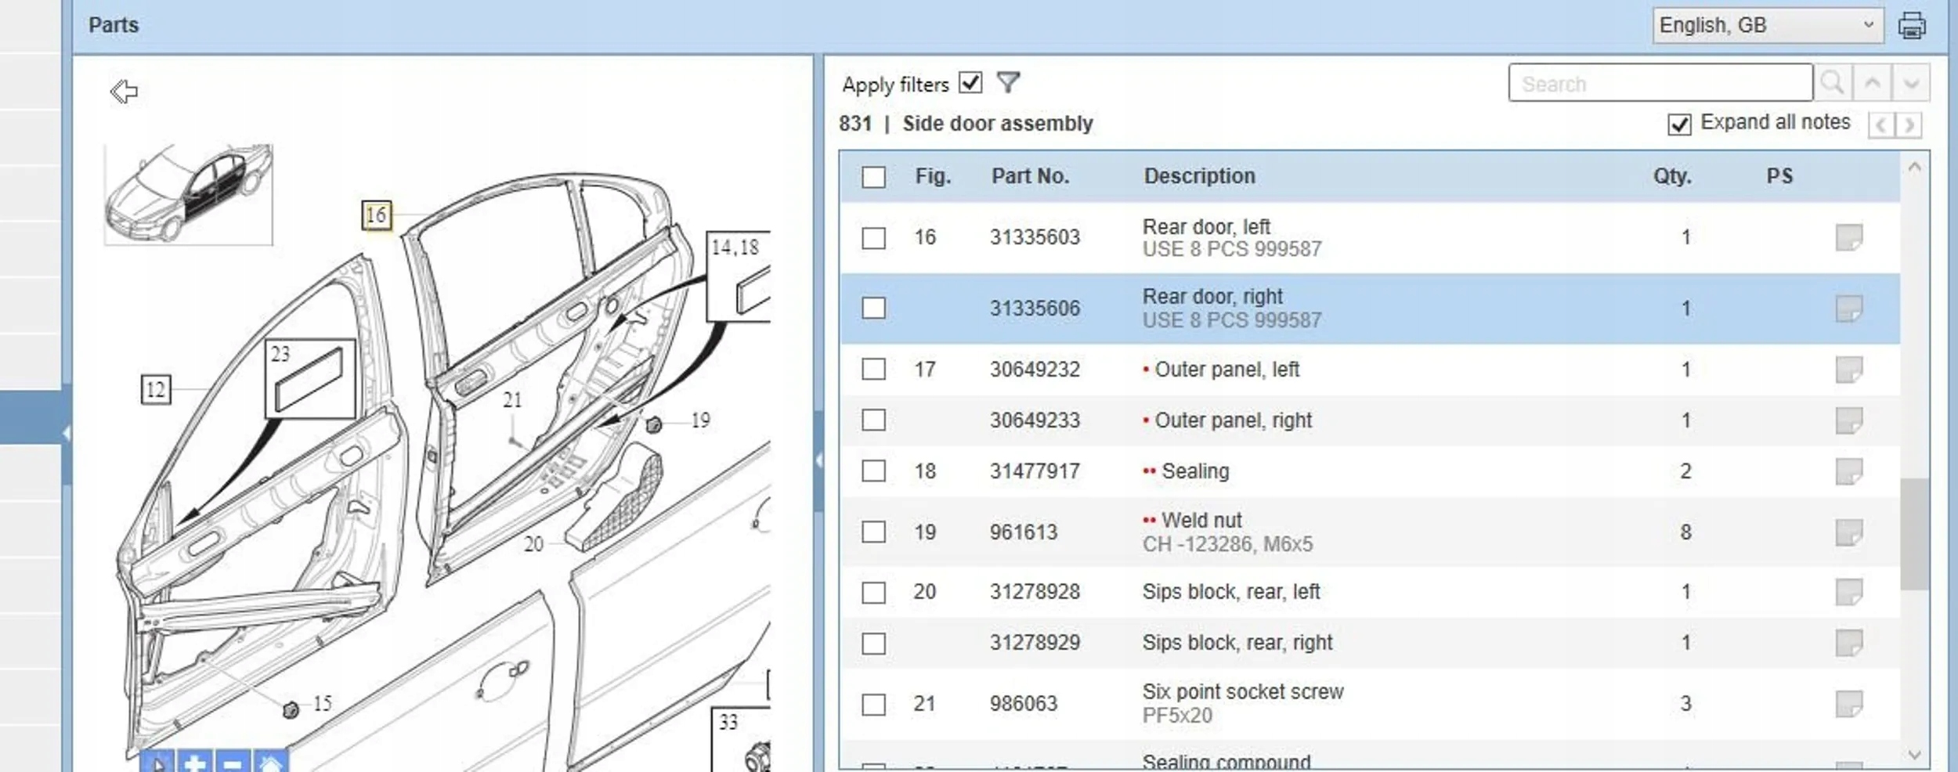
Task: Click part number 31335603
Action: tap(1035, 237)
